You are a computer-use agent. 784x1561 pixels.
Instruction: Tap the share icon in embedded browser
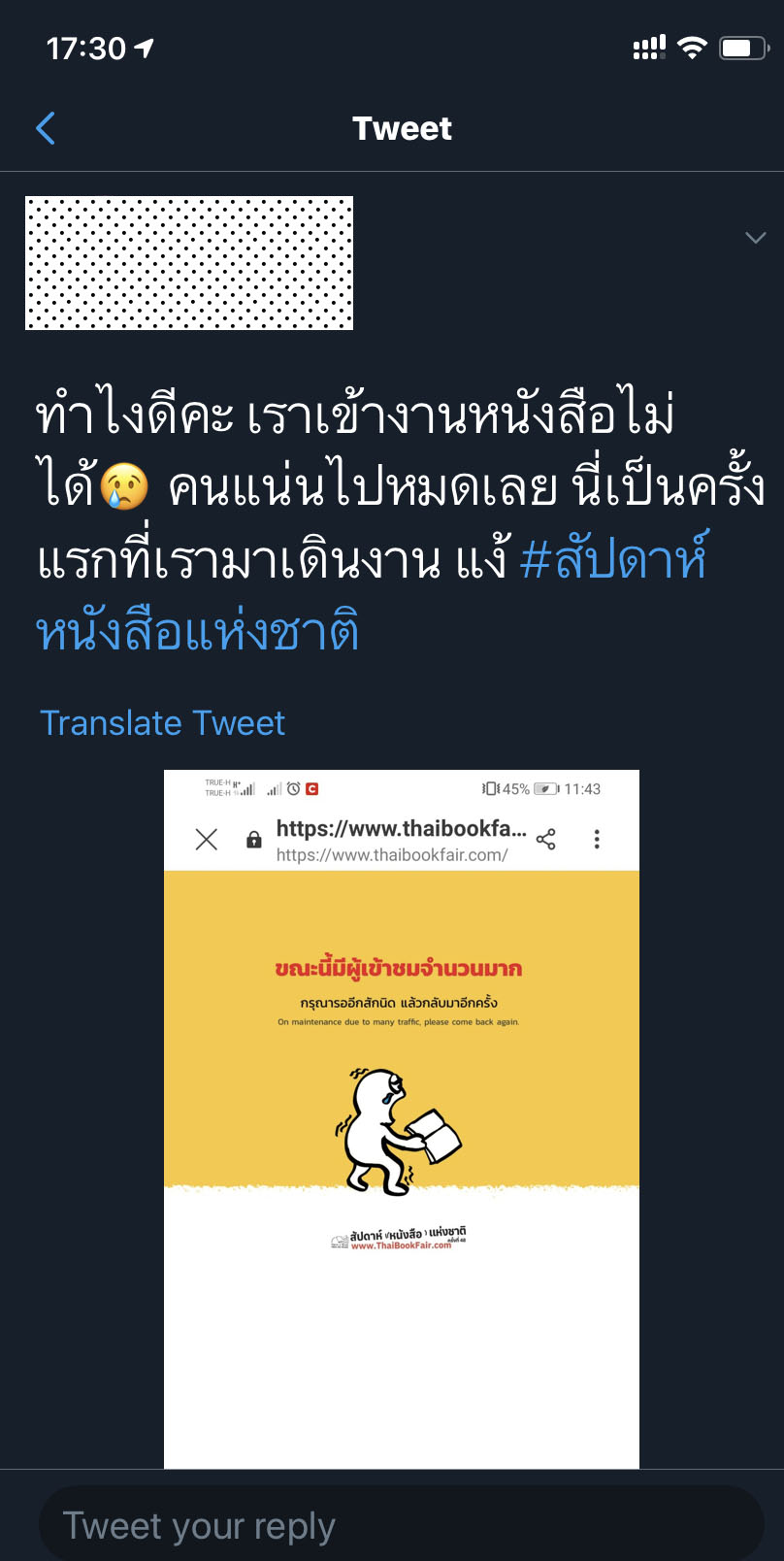coord(546,840)
